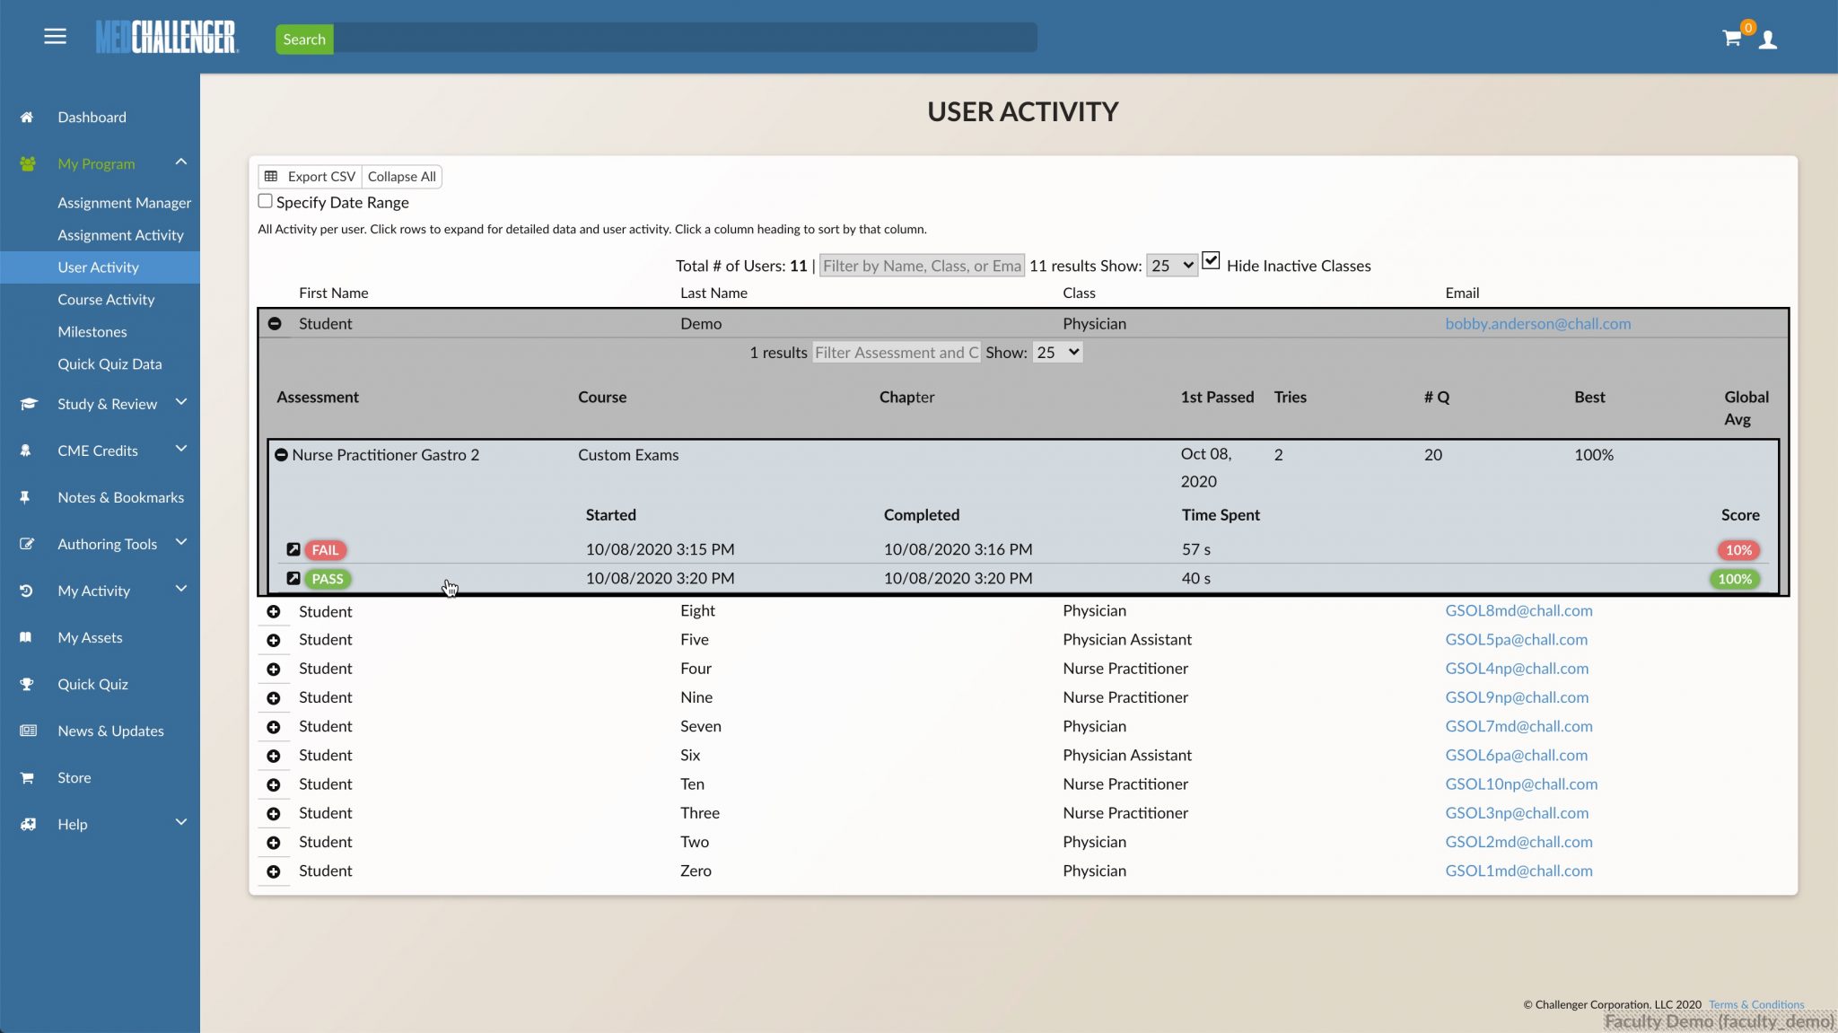The width and height of the screenshot is (1838, 1033).
Task: Expand the Student Ten row
Action: pyautogui.click(x=274, y=784)
